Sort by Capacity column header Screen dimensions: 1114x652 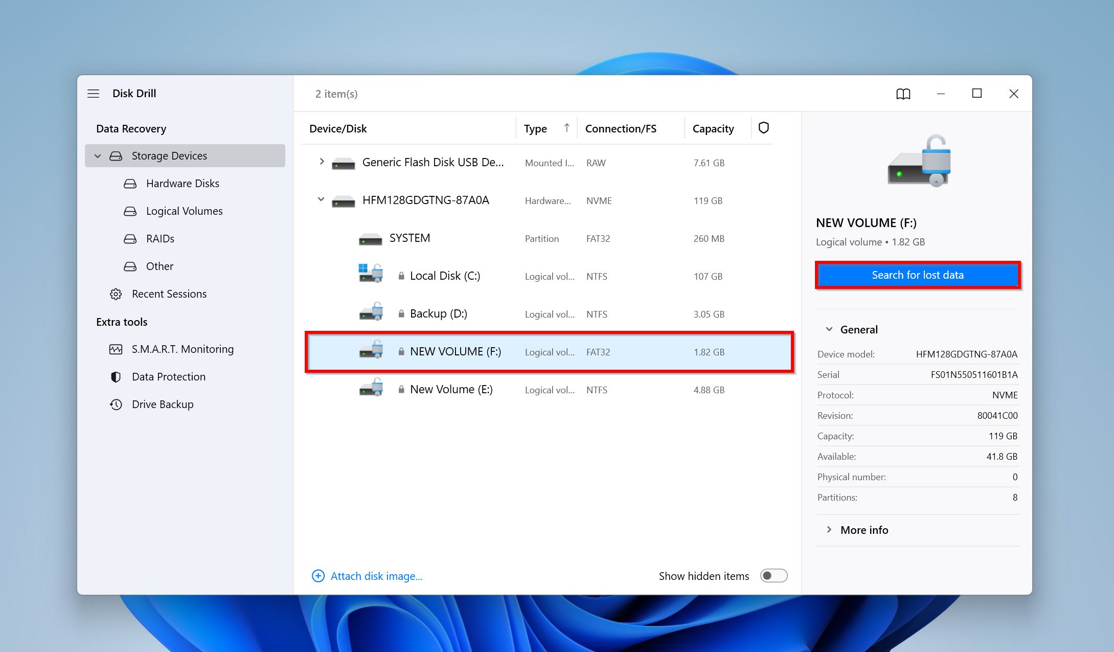713,129
